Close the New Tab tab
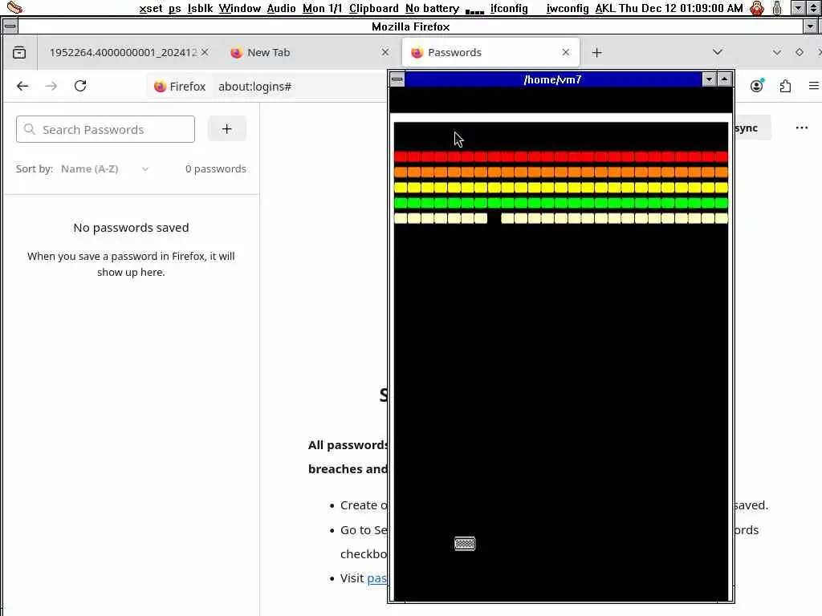 (x=385, y=52)
